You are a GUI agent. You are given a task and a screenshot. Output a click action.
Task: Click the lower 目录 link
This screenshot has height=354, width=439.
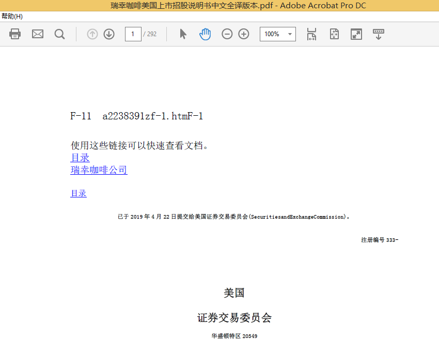79,193
